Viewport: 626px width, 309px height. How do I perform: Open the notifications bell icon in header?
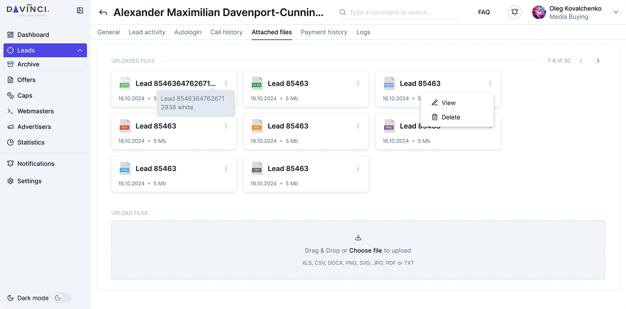(515, 13)
